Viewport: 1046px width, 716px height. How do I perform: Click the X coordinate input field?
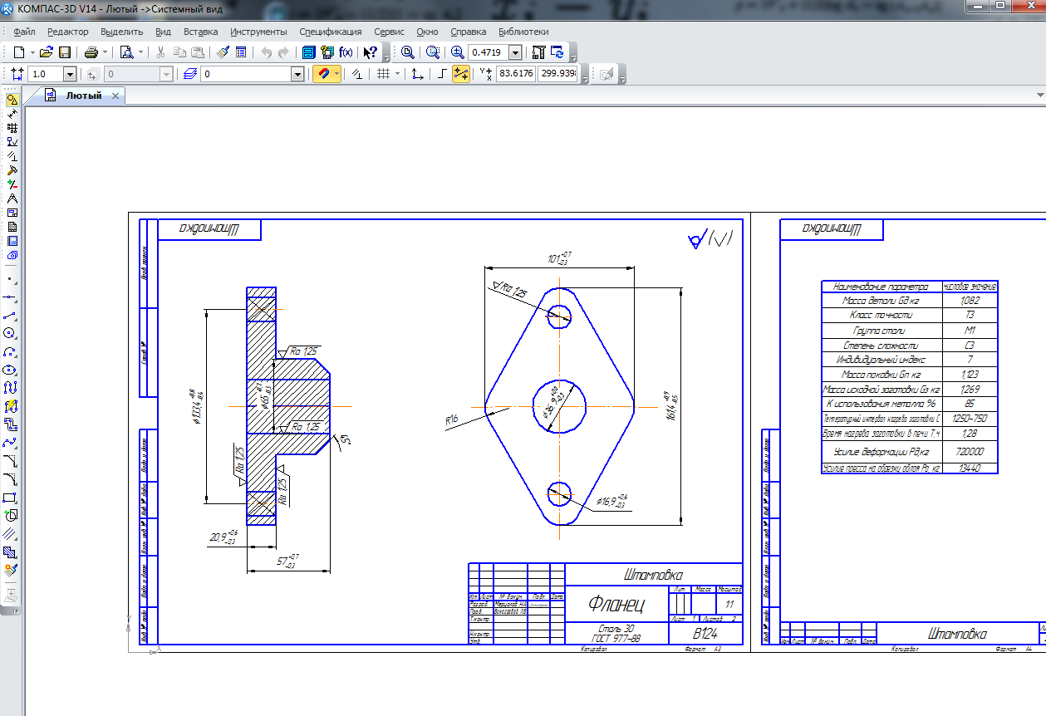515,74
